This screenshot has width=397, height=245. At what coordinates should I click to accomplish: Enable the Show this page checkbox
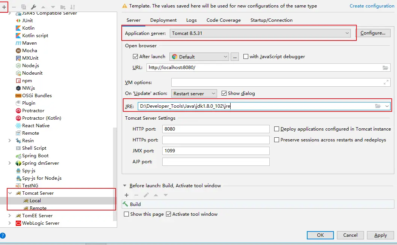tap(126, 214)
